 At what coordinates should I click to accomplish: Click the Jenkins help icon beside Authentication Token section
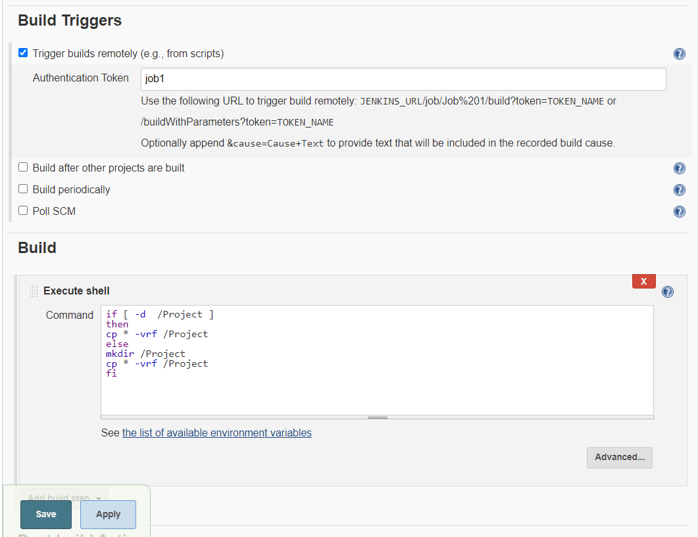[679, 53]
